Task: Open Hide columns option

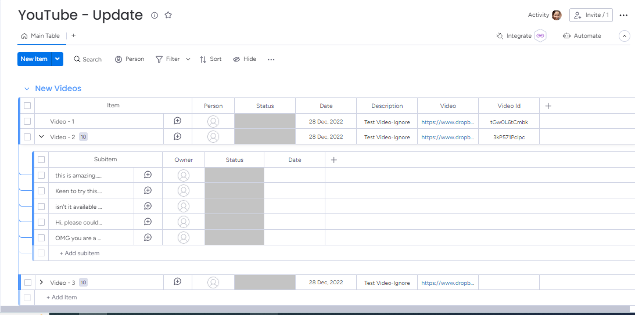Action: [x=245, y=59]
